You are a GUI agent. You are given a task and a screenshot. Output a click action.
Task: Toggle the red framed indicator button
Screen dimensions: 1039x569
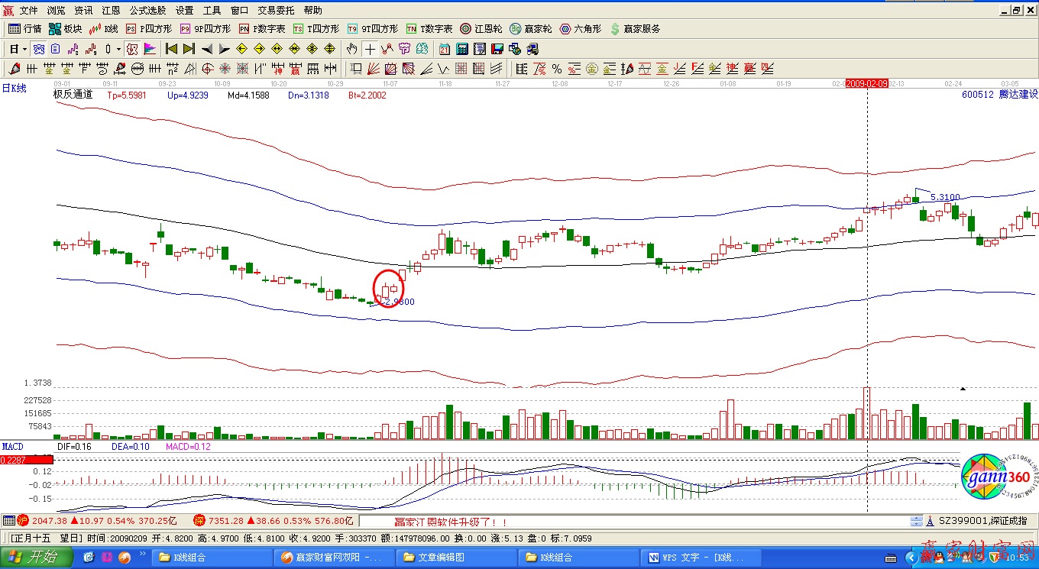click(x=132, y=49)
